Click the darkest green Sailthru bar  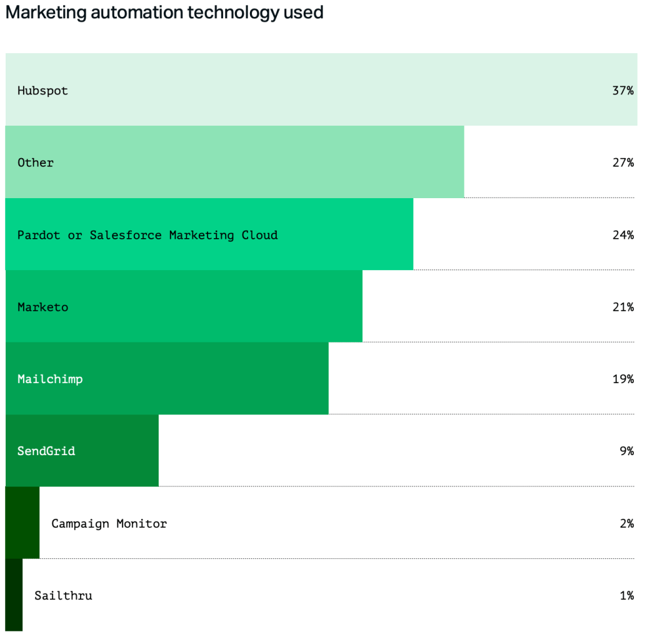[x=14, y=594]
